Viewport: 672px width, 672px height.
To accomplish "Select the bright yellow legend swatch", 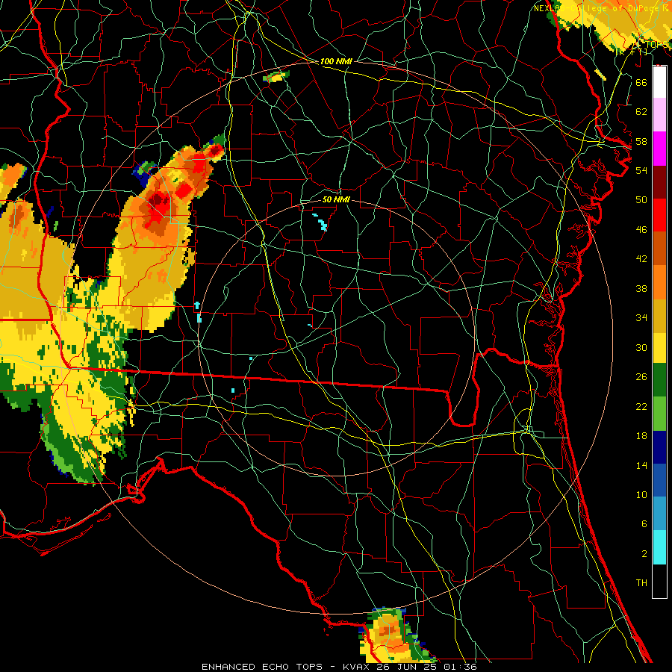I will click(x=659, y=347).
